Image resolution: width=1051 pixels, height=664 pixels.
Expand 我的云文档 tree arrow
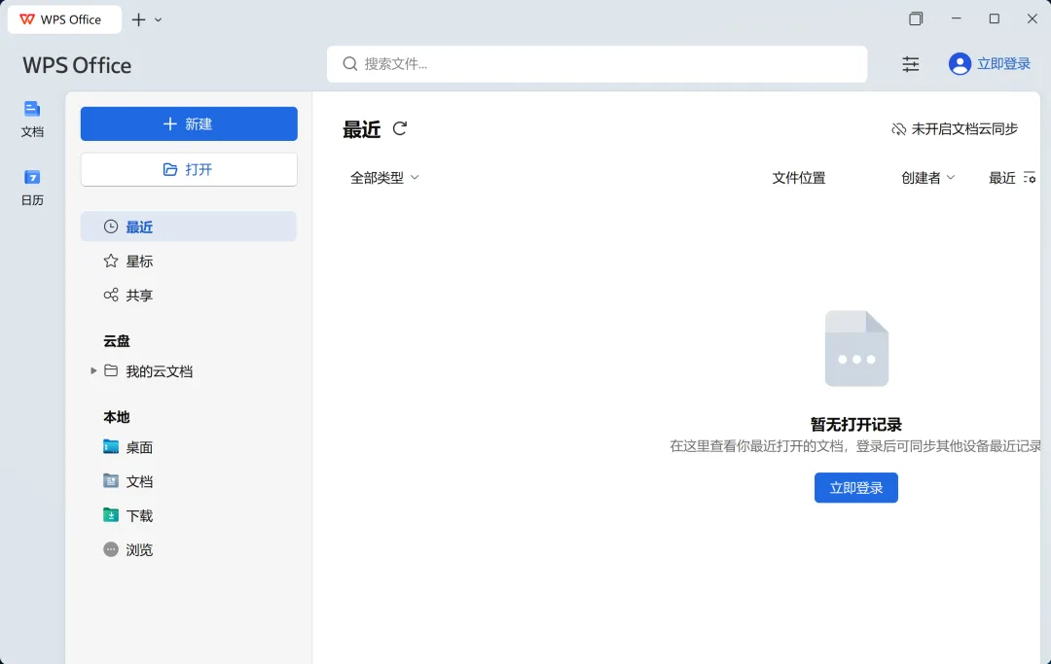[93, 370]
